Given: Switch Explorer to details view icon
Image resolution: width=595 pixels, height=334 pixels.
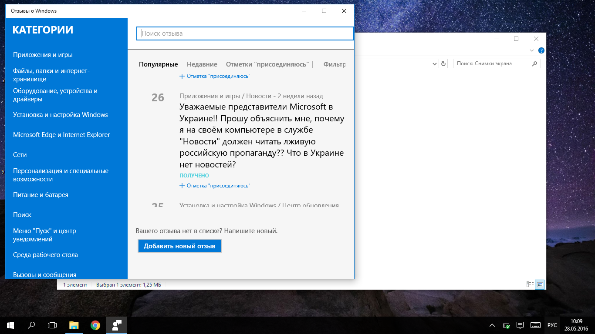Looking at the screenshot, I should tap(530, 284).
